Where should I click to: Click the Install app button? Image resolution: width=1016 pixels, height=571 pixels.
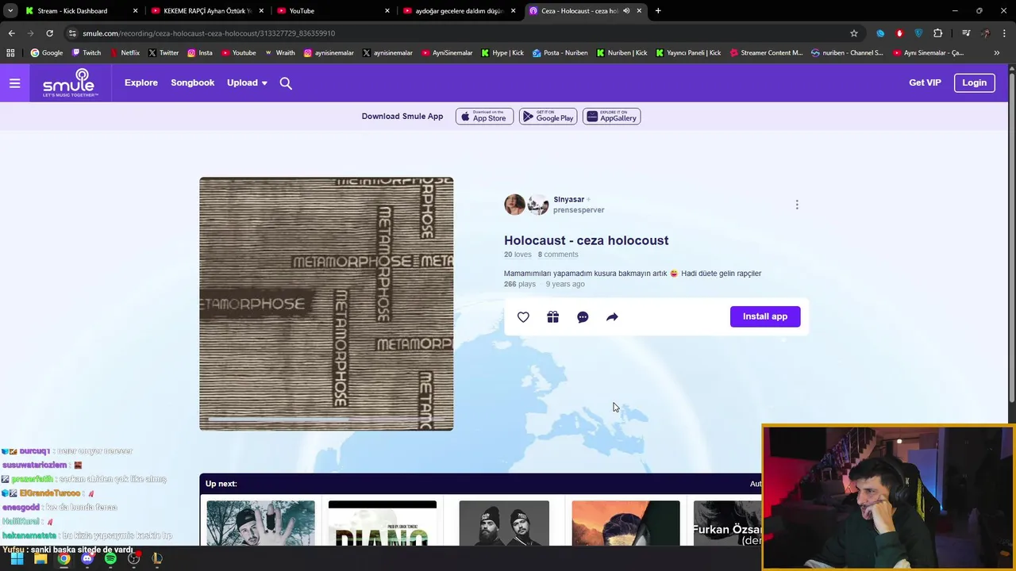coord(765,316)
